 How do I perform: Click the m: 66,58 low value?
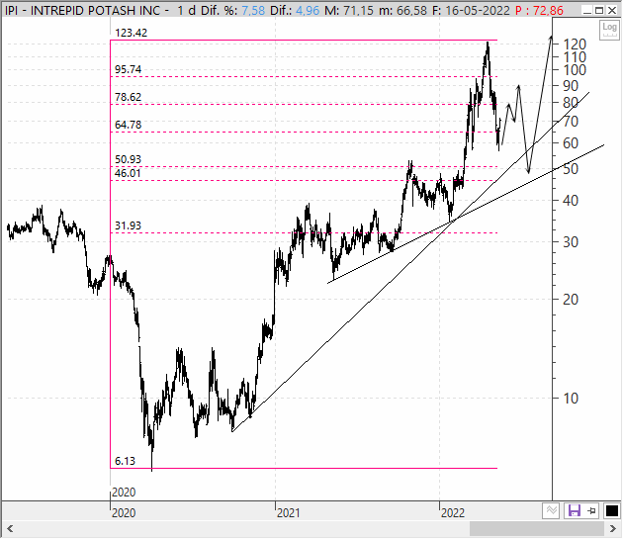[x=402, y=10]
